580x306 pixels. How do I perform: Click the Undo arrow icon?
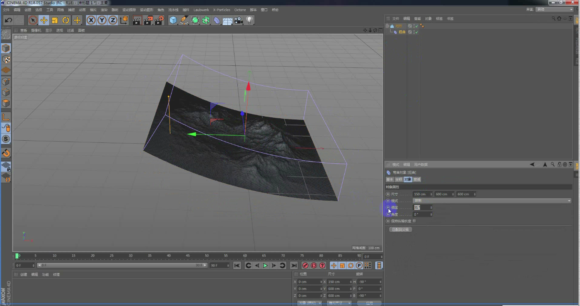tap(8, 20)
